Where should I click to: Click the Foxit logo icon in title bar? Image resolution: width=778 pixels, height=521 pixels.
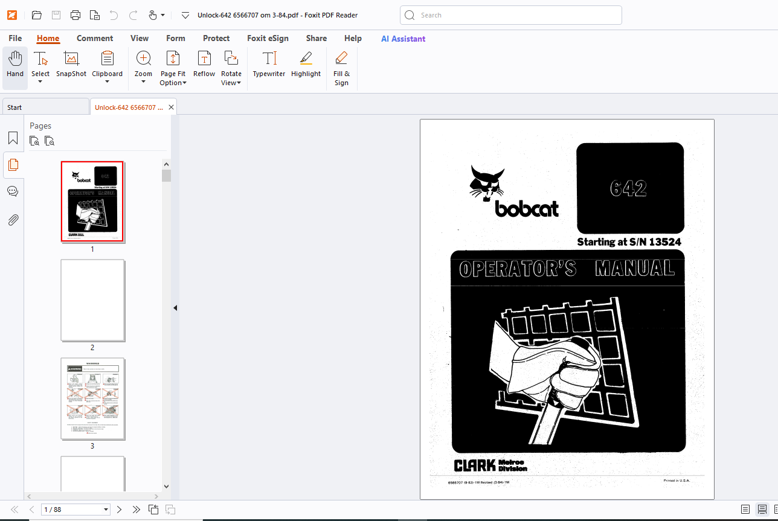point(12,15)
